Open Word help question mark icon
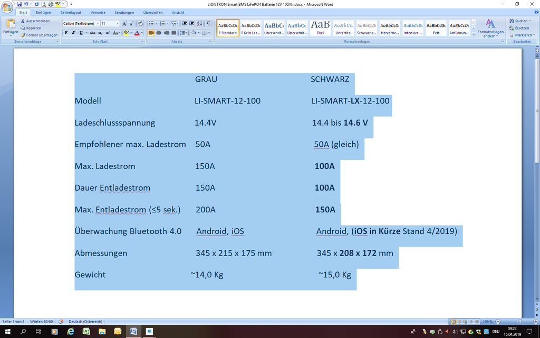The image size is (540, 338). [x=536, y=12]
